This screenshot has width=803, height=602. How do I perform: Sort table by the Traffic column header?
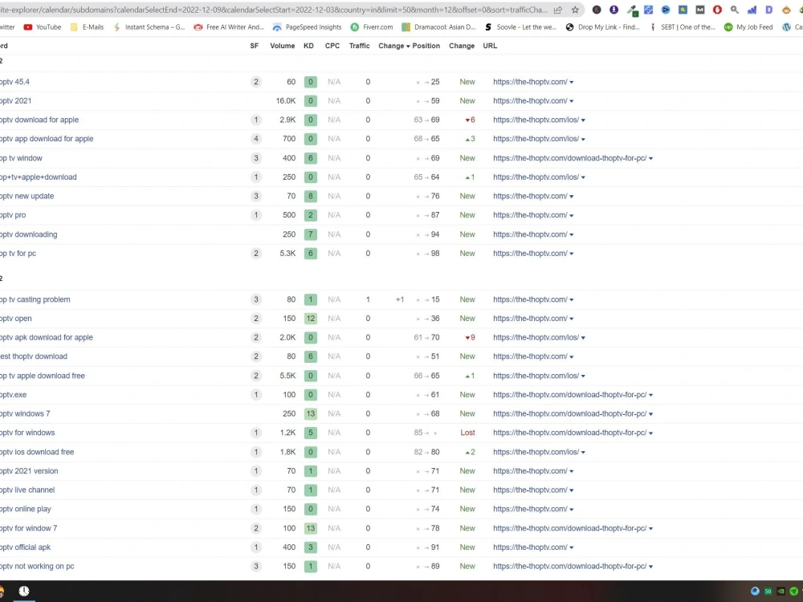click(x=359, y=46)
